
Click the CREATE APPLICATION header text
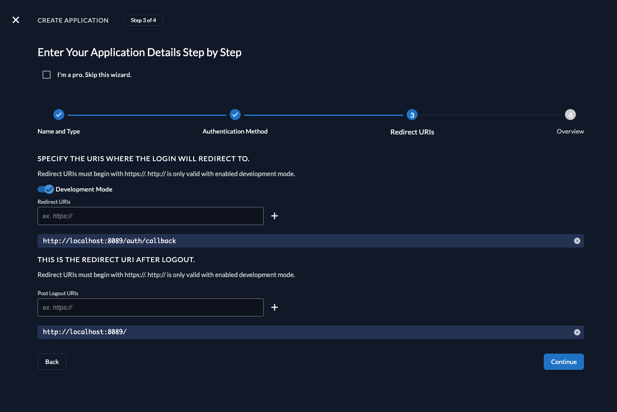[x=73, y=20]
